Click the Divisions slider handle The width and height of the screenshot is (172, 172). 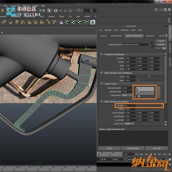pyautogui.click(x=162, y=105)
